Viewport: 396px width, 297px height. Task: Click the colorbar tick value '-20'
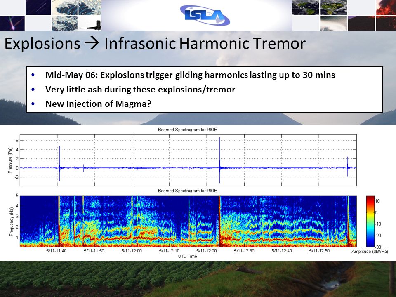pos(378,236)
